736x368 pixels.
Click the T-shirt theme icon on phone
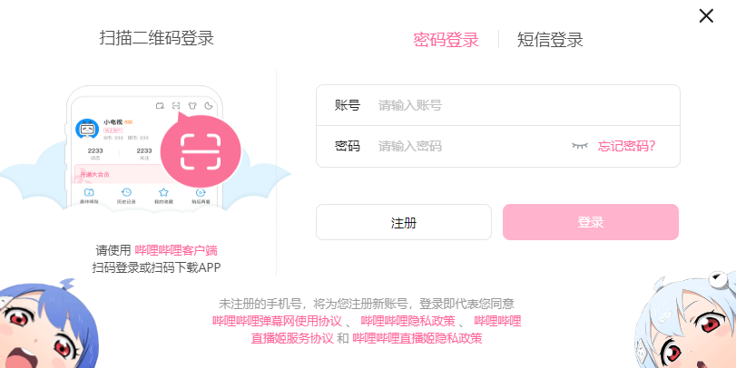coord(192,106)
